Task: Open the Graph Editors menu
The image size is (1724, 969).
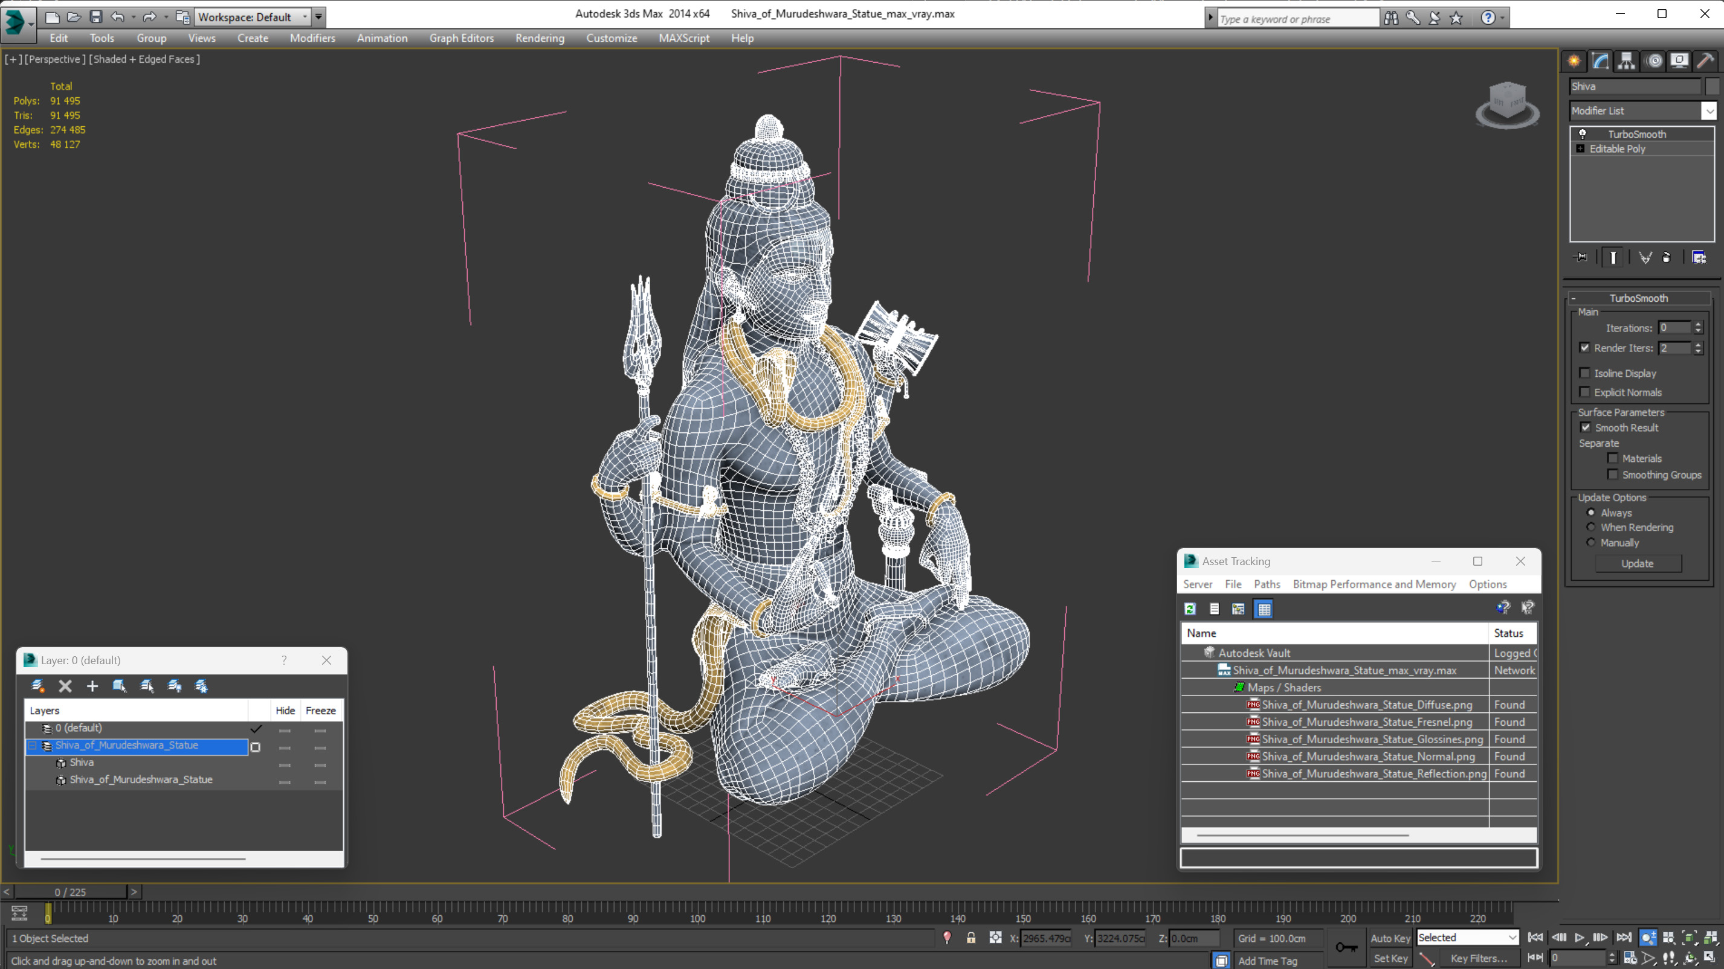Action: [461, 38]
